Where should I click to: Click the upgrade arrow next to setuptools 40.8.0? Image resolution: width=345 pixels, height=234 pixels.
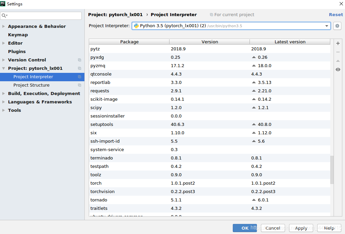(x=254, y=124)
